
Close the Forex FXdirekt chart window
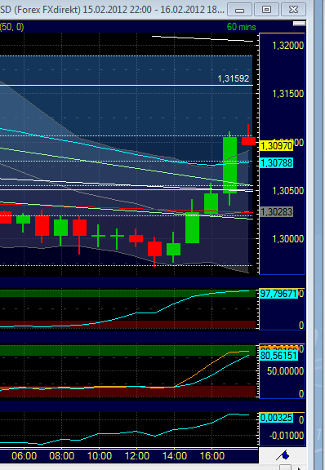(293, 10)
